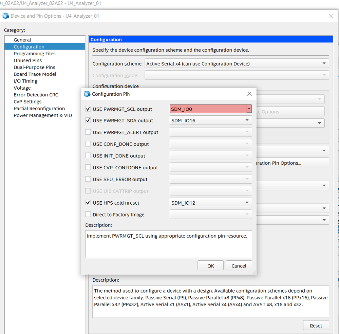Select Dual-Purpose Pins category

pyautogui.click(x=45, y=67)
